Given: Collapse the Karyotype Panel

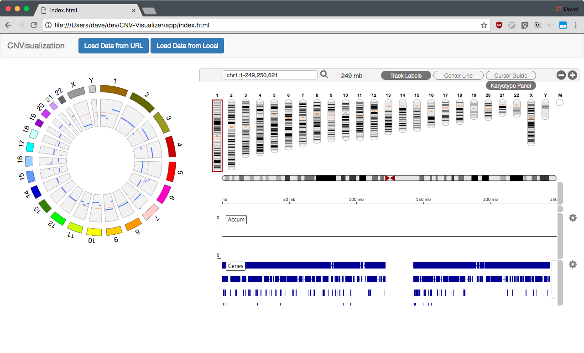Looking at the screenshot, I should tap(511, 85).
